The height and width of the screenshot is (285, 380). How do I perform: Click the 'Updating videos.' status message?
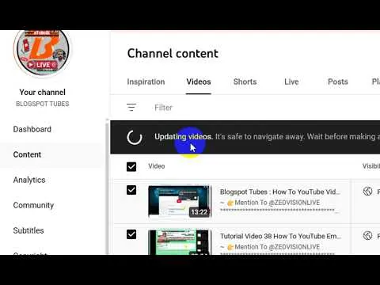[184, 137]
